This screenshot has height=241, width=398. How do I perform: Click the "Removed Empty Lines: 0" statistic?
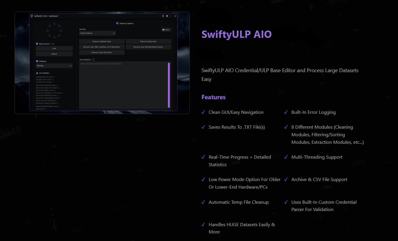click(x=45, y=90)
